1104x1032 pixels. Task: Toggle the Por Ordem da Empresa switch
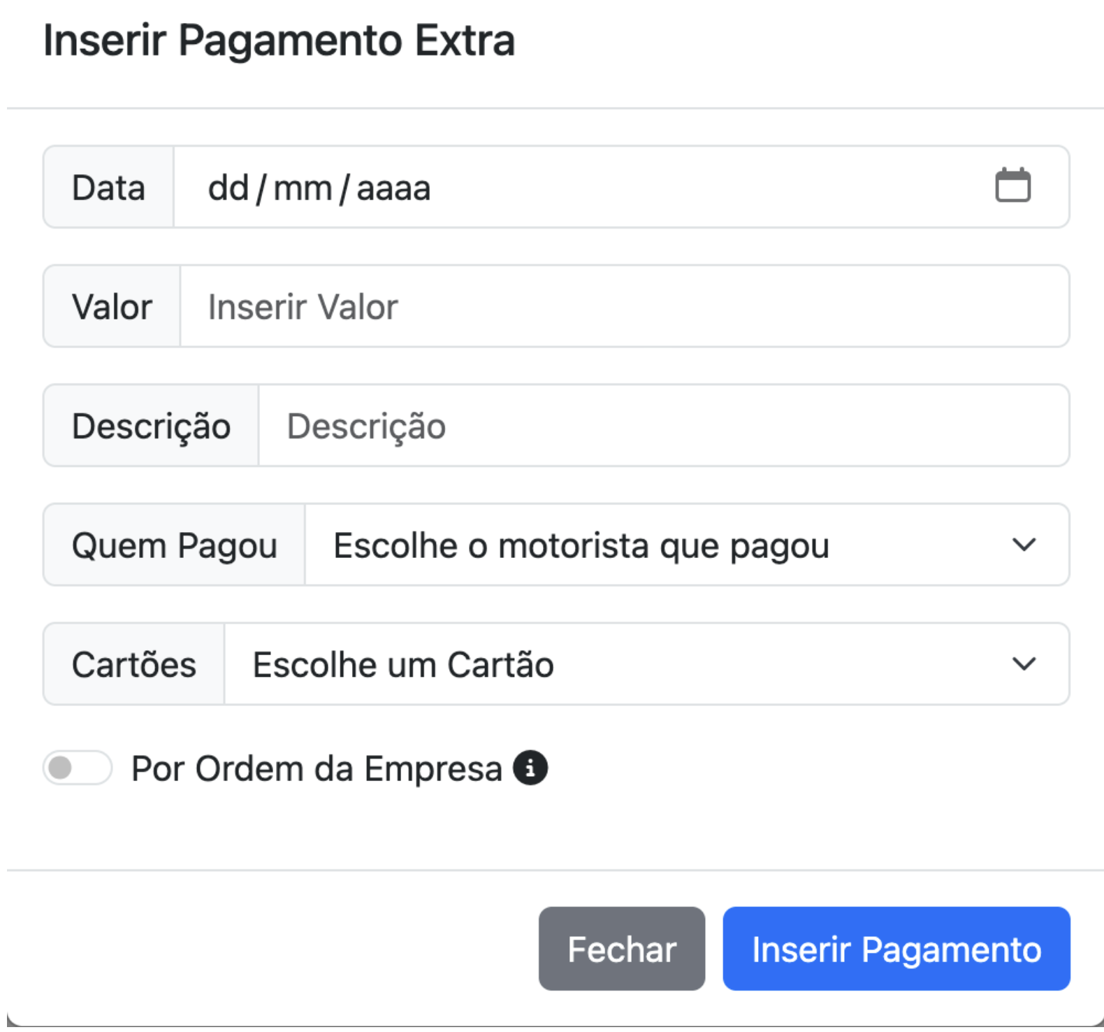[x=78, y=768]
